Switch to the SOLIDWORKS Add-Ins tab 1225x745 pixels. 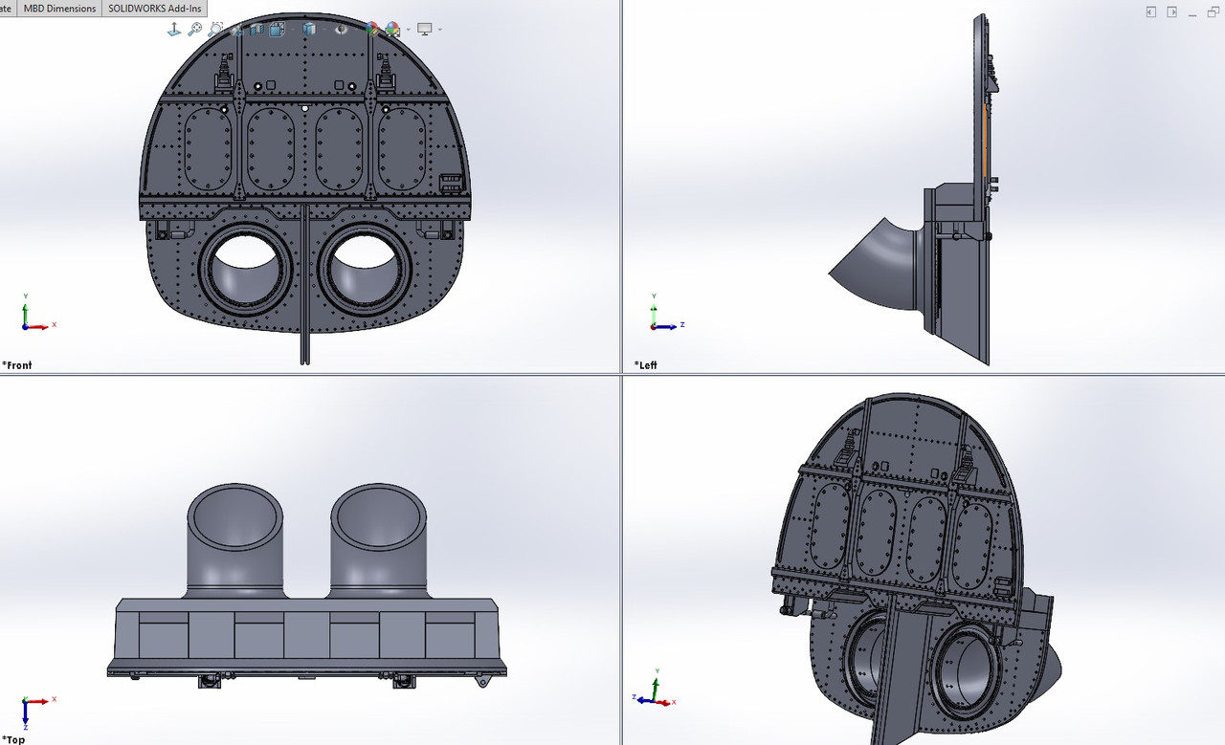click(155, 9)
